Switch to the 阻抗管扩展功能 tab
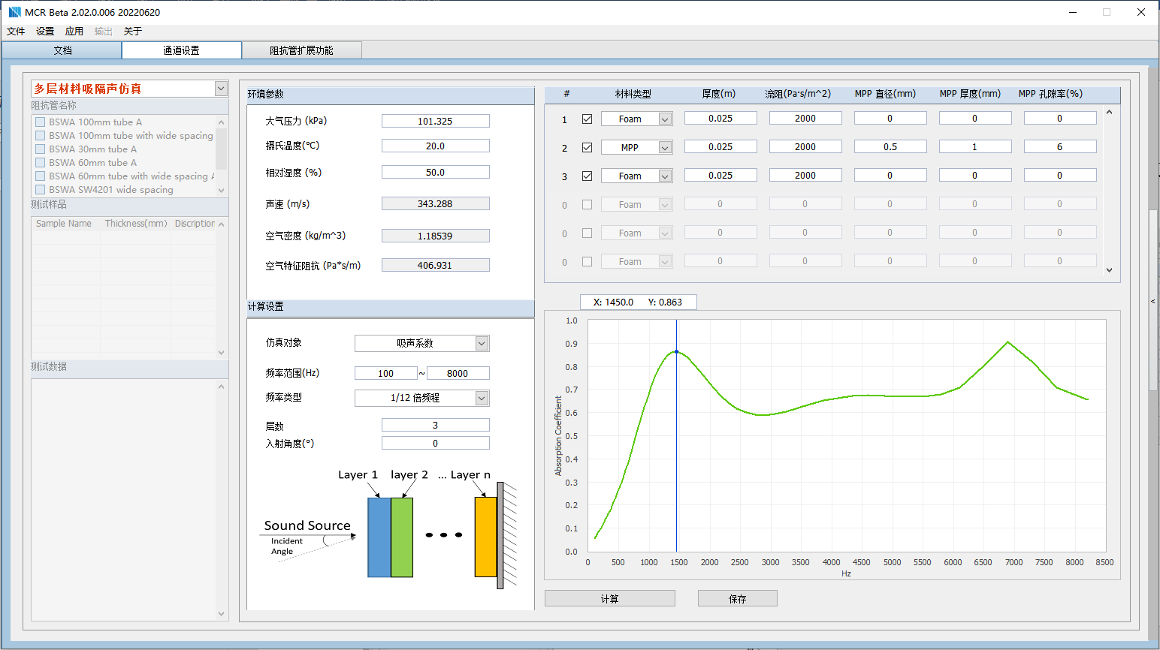This screenshot has width=1160, height=650. click(301, 50)
